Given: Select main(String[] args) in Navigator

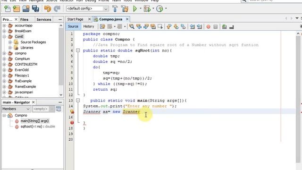Looking at the screenshot, I should click(x=34, y=121).
